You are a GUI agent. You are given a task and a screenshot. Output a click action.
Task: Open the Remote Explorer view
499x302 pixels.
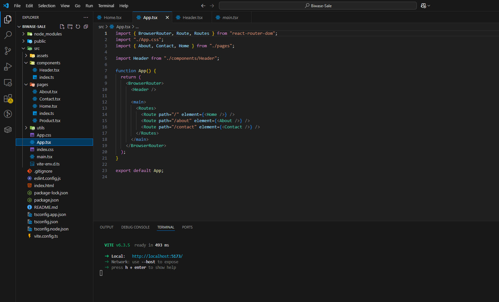[x=8, y=82]
